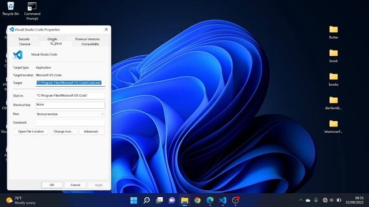The height and width of the screenshot is (207, 369).
Task: Select the letartoverf folder icon
Action: tap(333, 124)
